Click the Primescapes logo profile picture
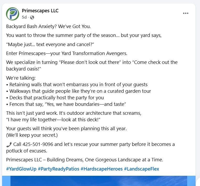Screen dimensions: 200x186 click(x=13, y=14)
